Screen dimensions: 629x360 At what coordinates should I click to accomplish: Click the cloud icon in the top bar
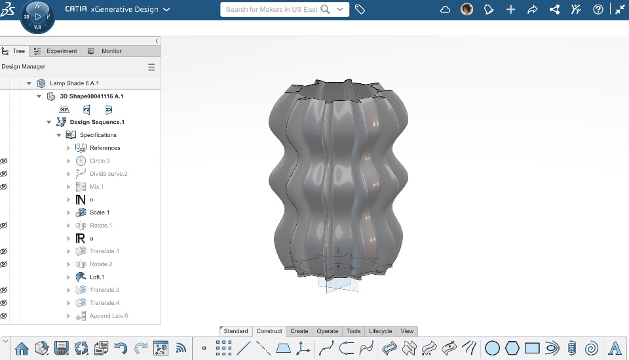coord(445,10)
